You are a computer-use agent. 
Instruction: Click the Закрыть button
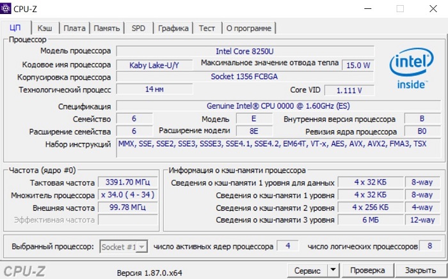tap(420, 270)
